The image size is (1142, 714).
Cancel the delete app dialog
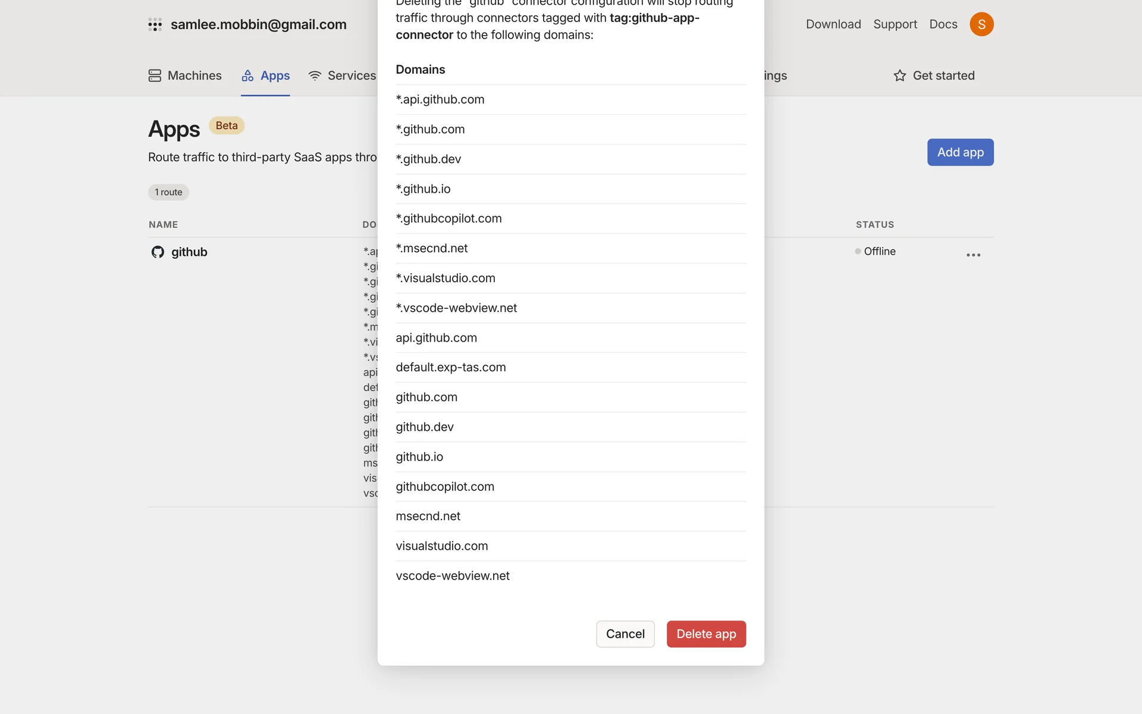pos(625,634)
